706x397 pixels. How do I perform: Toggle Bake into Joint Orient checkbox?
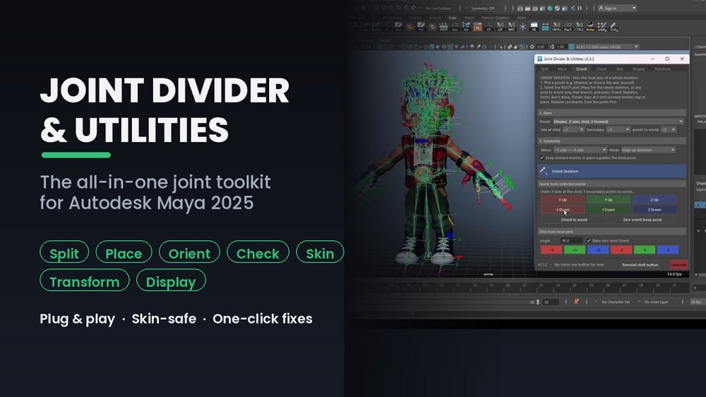[x=589, y=241]
